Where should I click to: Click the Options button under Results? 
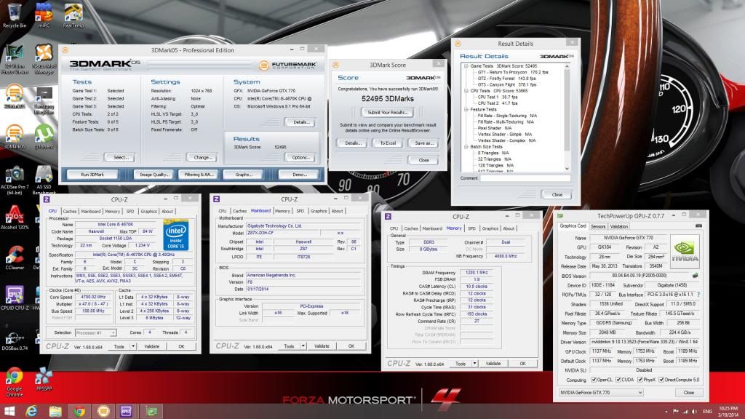[x=300, y=157]
